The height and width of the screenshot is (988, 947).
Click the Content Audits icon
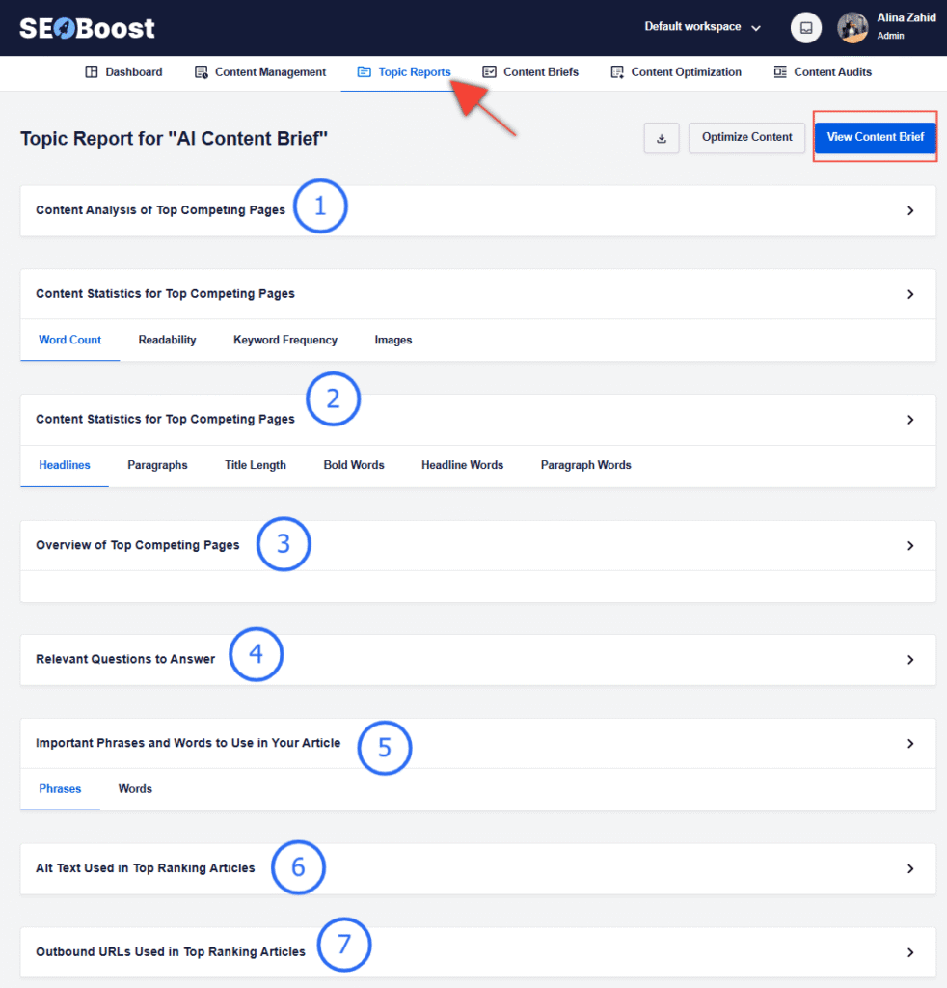pyautogui.click(x=778, y=71)
